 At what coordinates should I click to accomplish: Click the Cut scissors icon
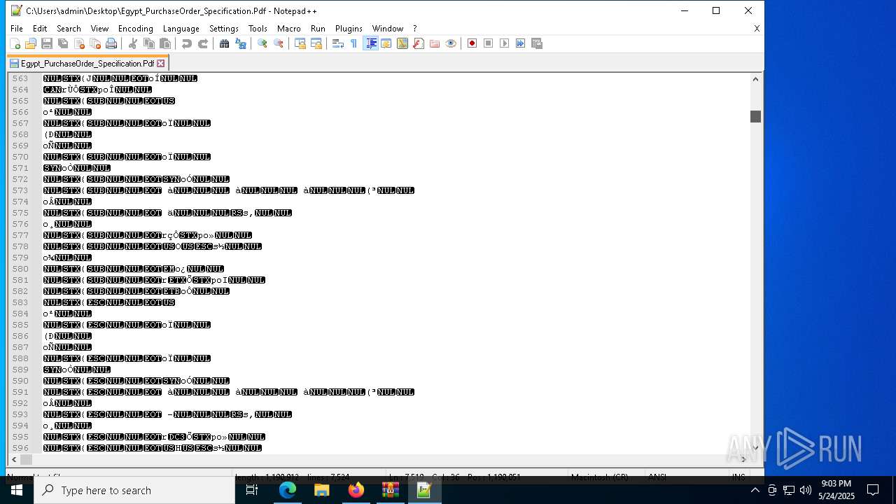click(133, 43)
